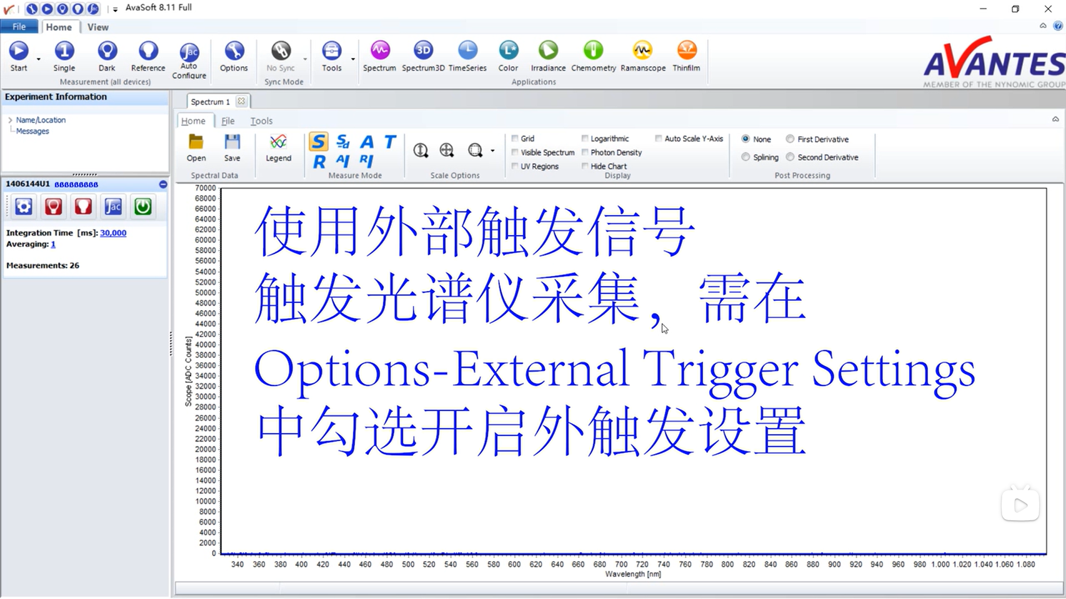This screenshot has width=1066, height=599.
Task: Switch to the View ribbon tab
Action: click(x=98, y=27)
